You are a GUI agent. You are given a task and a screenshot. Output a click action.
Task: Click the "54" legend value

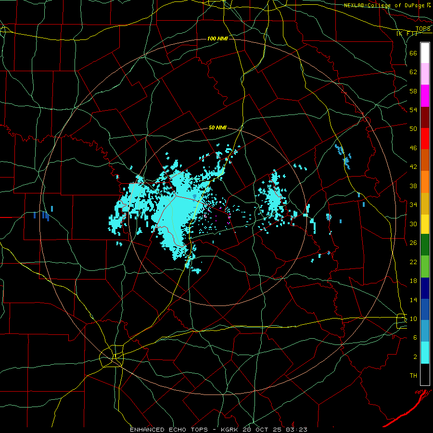413,110
